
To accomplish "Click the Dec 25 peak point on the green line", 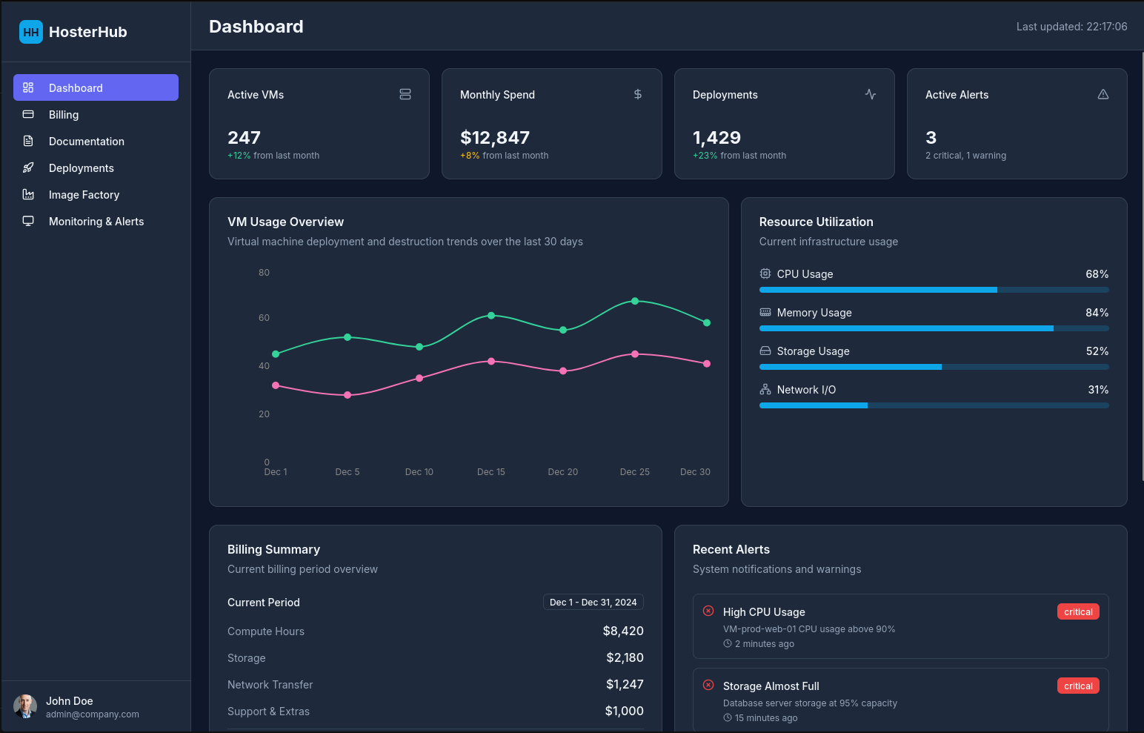I will [634, 300].
